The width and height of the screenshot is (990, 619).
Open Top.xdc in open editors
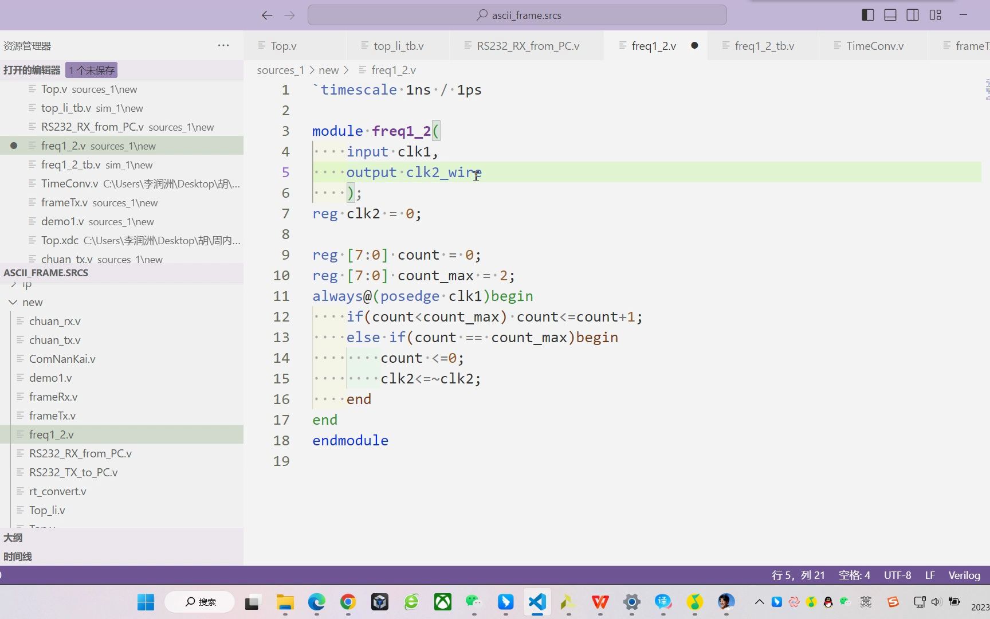[121, 240]
